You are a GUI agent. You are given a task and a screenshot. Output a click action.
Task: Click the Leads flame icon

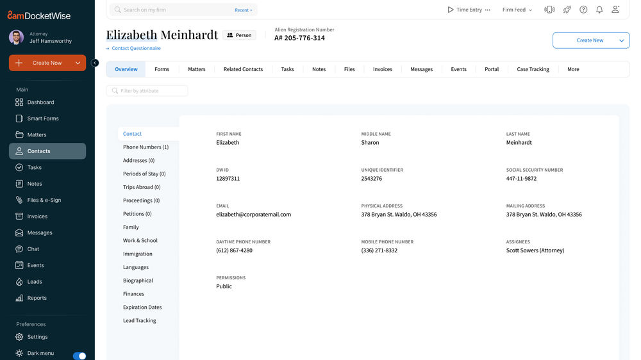[x=19, y=282]
